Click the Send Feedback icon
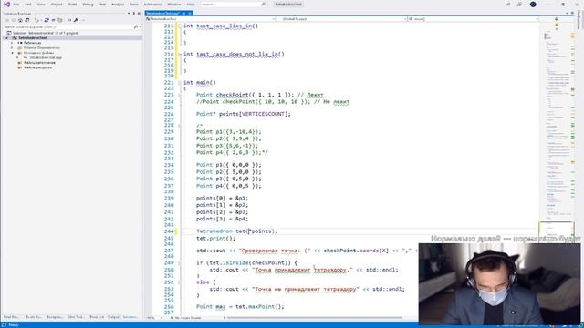584x328 pixels. [x=519, y=4]
